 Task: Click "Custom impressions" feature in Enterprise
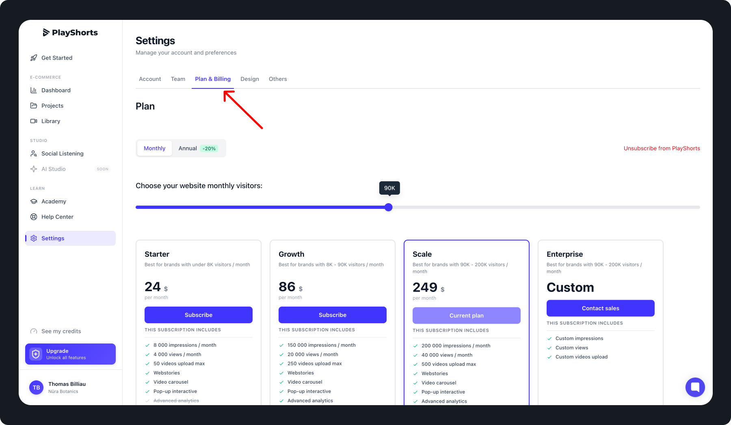tap(579, 339)
